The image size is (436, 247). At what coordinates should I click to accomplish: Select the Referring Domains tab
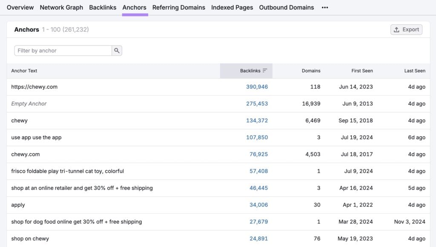coord(178,8)
